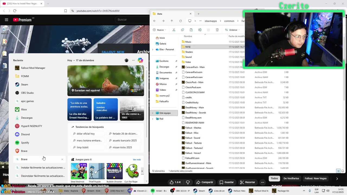Select the NVSE folder
The image size is (347, 195).
[188, 47]
